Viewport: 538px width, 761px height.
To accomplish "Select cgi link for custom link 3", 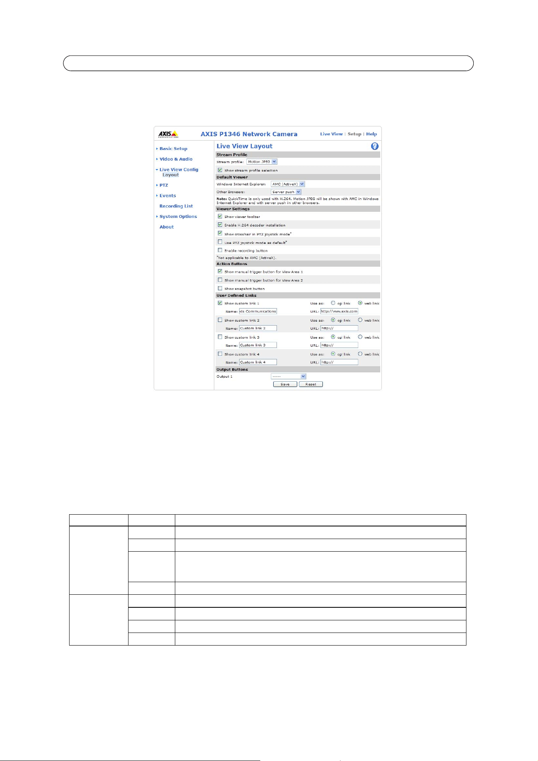I will coord(333,337).
